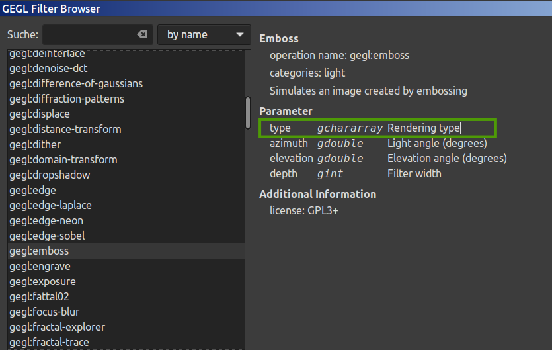Image resolution: width=552 pixels, height=350 pixels.
Task: Select gegl:fractal-explorer from the list
Action: [x=126, y=327]
